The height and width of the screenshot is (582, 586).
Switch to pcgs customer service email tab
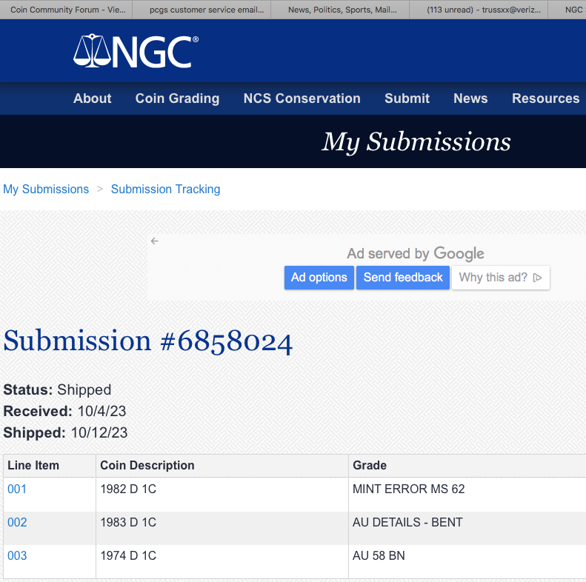point(202,10)
